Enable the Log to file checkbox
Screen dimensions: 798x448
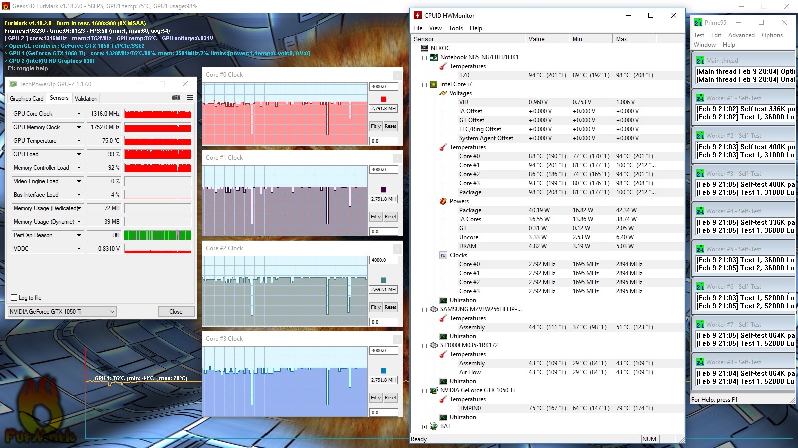pos(14,298)
